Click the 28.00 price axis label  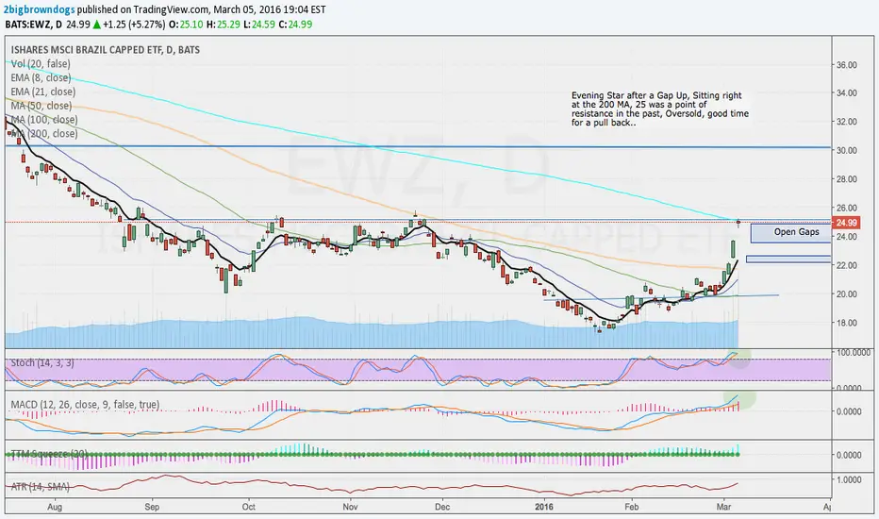coord(847,179)
